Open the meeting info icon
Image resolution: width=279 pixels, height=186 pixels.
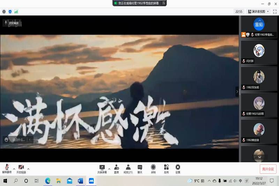point(4,12)
